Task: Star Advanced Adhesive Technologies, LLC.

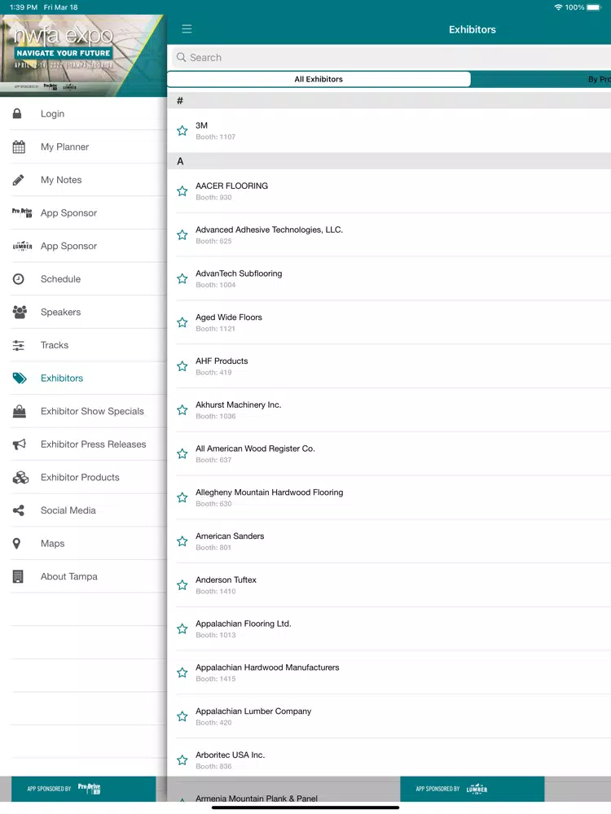Action: (182, 235)
